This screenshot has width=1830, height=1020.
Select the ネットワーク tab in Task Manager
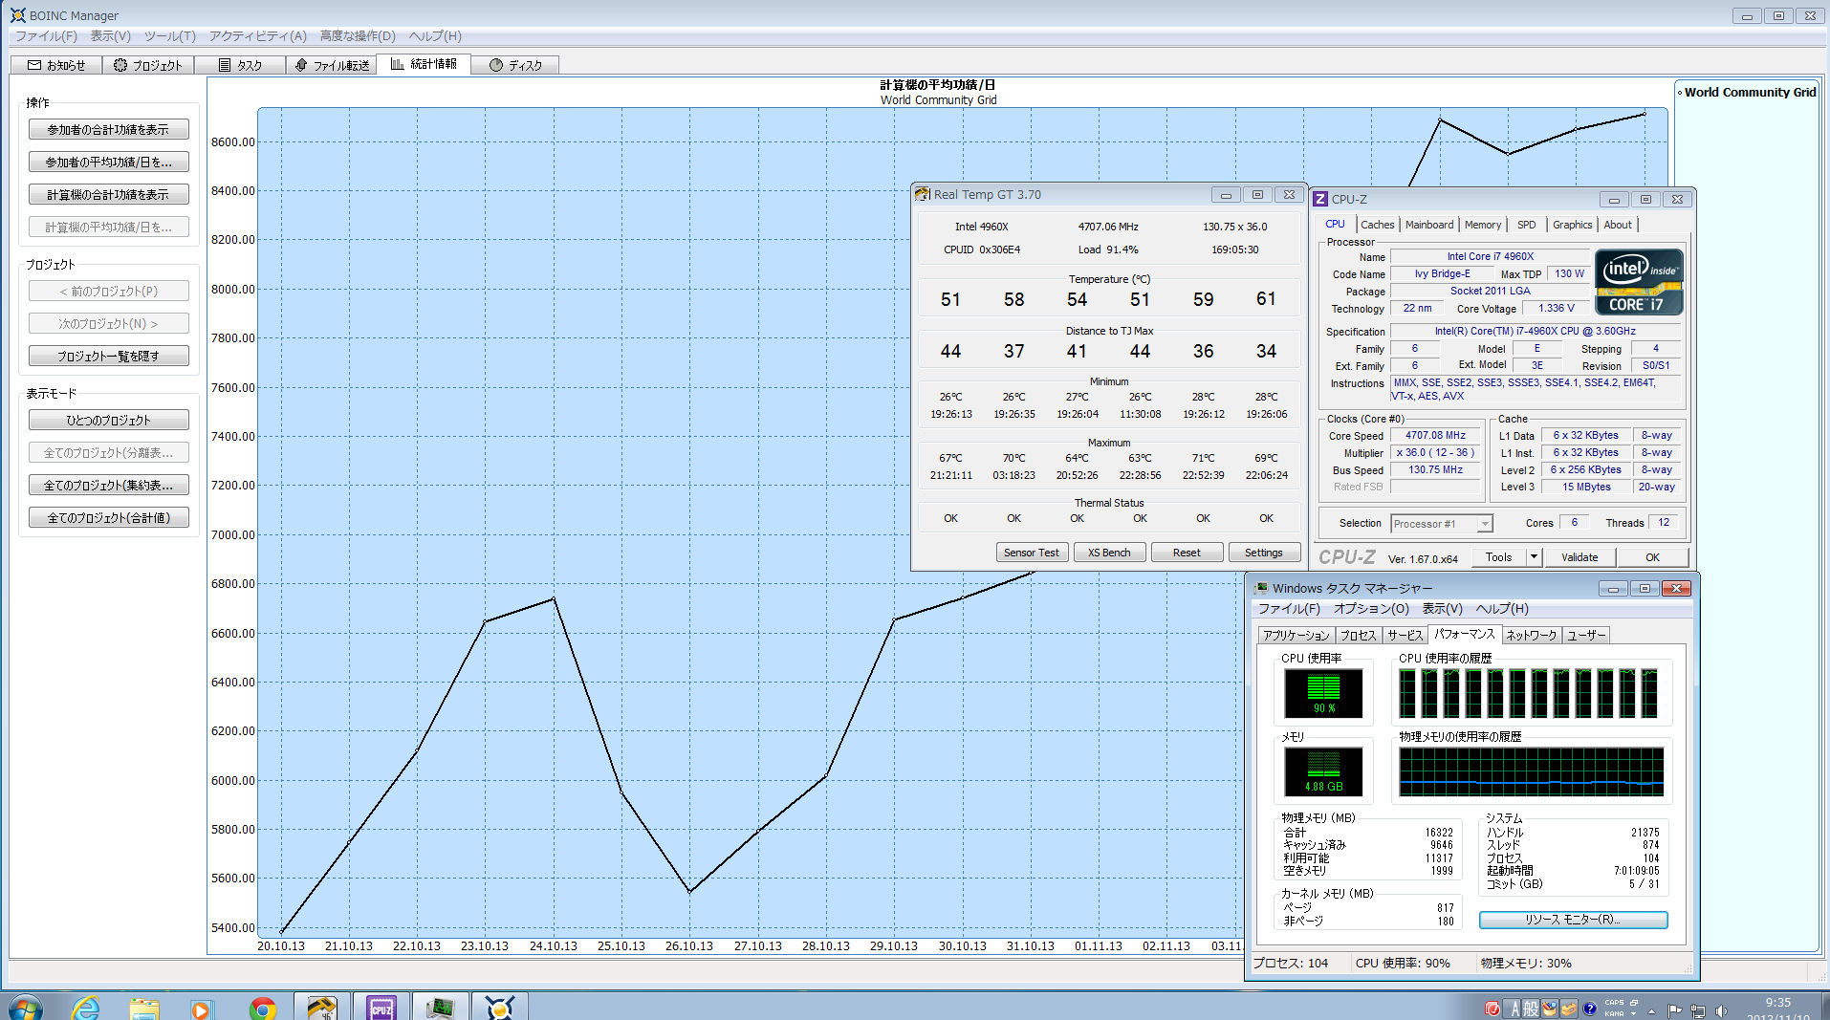pos(1531,635)
